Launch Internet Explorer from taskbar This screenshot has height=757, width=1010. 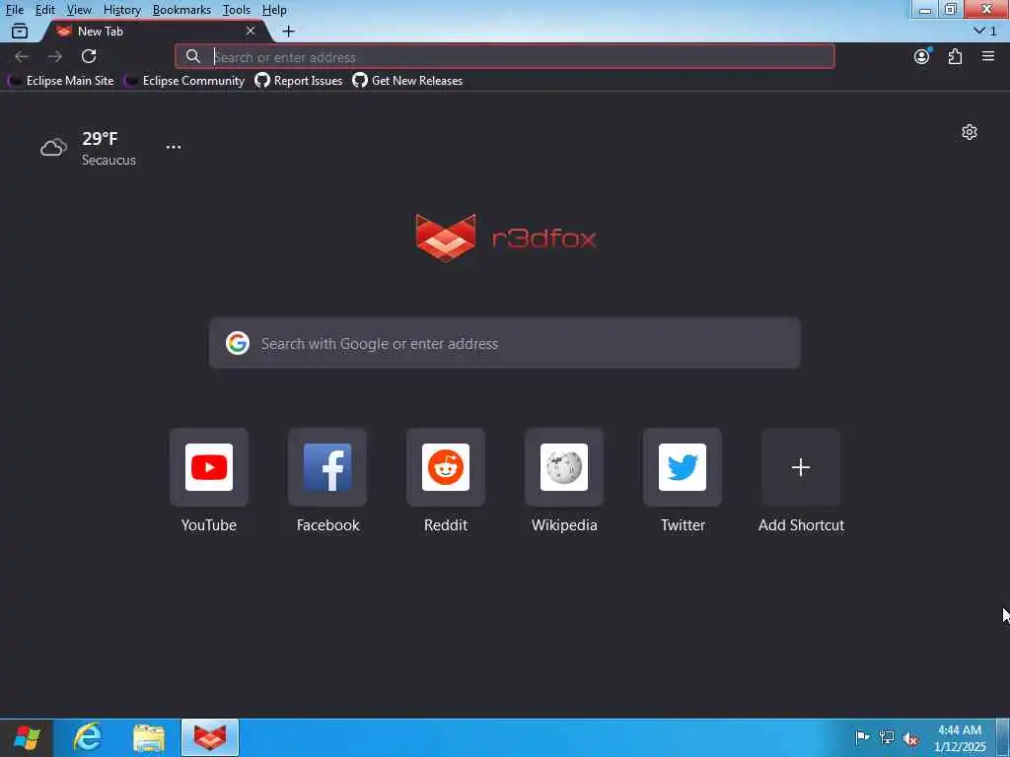(88, 737)
